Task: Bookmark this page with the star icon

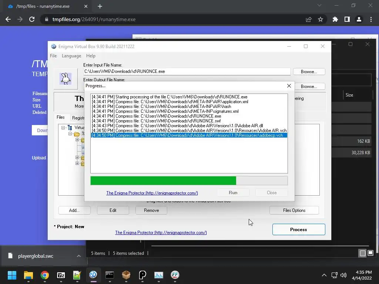Action: coord(321,19)
